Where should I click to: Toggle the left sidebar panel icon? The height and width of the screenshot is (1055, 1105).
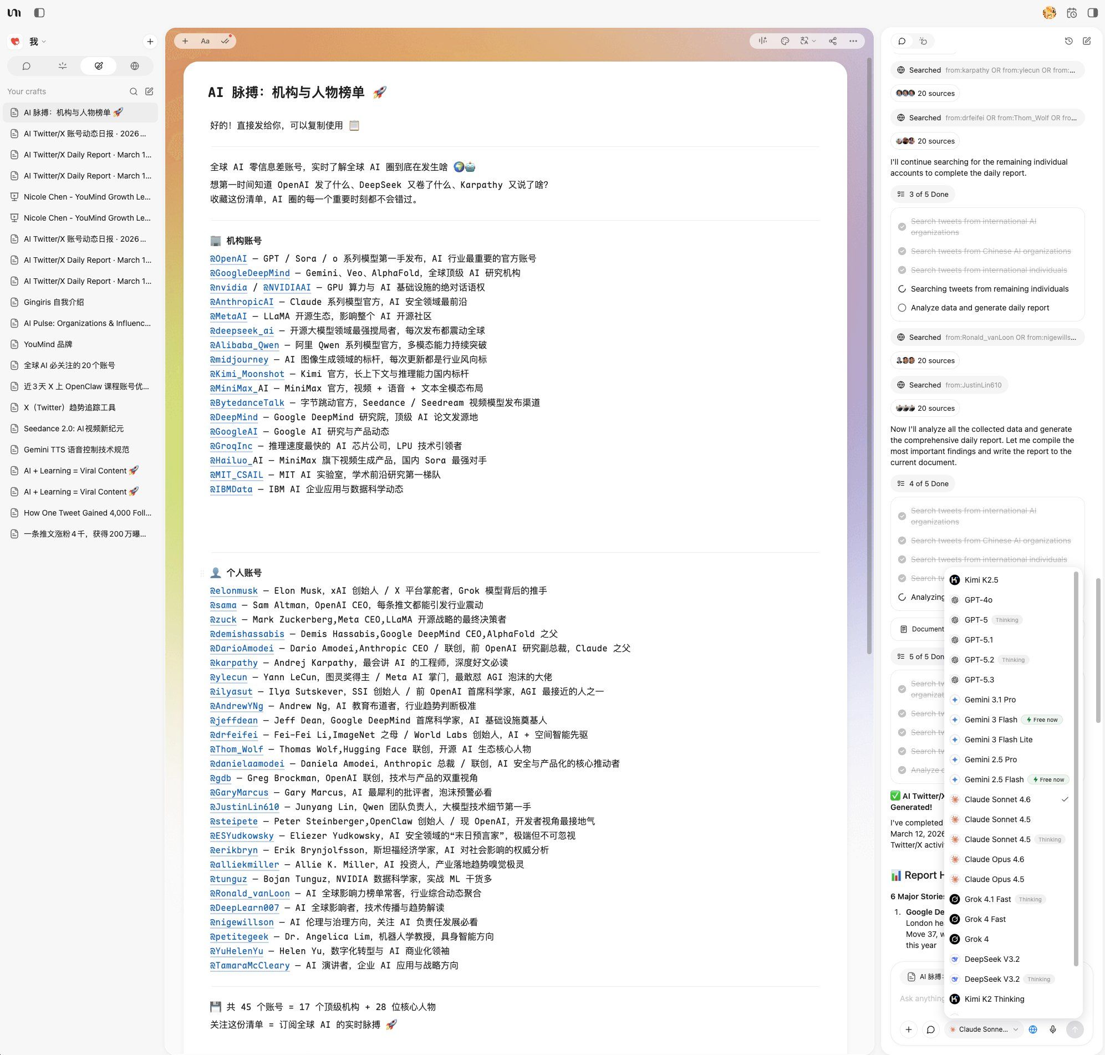click(39, 12)
